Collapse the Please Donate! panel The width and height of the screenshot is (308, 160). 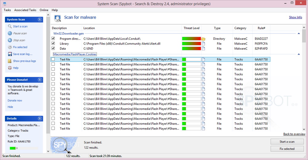point(40,80)
